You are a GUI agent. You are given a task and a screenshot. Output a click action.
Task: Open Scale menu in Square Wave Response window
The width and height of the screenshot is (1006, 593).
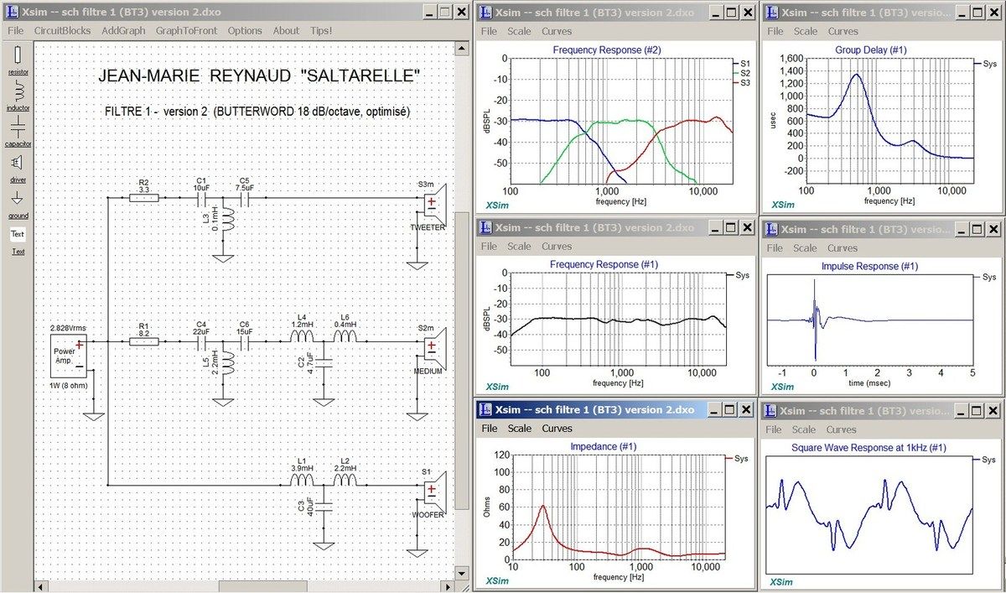pos(805,429)
